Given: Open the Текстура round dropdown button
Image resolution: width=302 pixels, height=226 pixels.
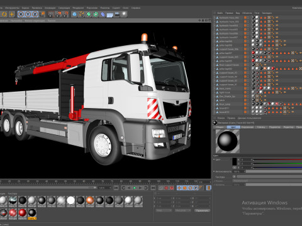Looking at the screenshot, I should [234, 177].
